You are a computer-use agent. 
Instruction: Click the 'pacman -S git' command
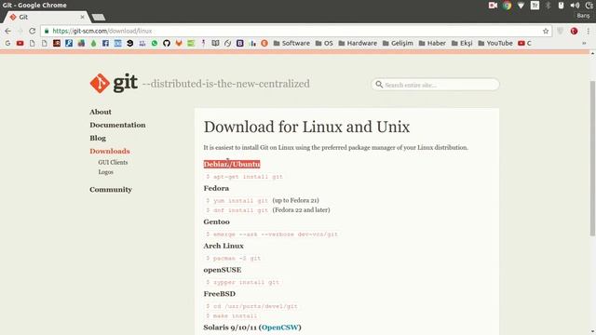click(234, 259)
